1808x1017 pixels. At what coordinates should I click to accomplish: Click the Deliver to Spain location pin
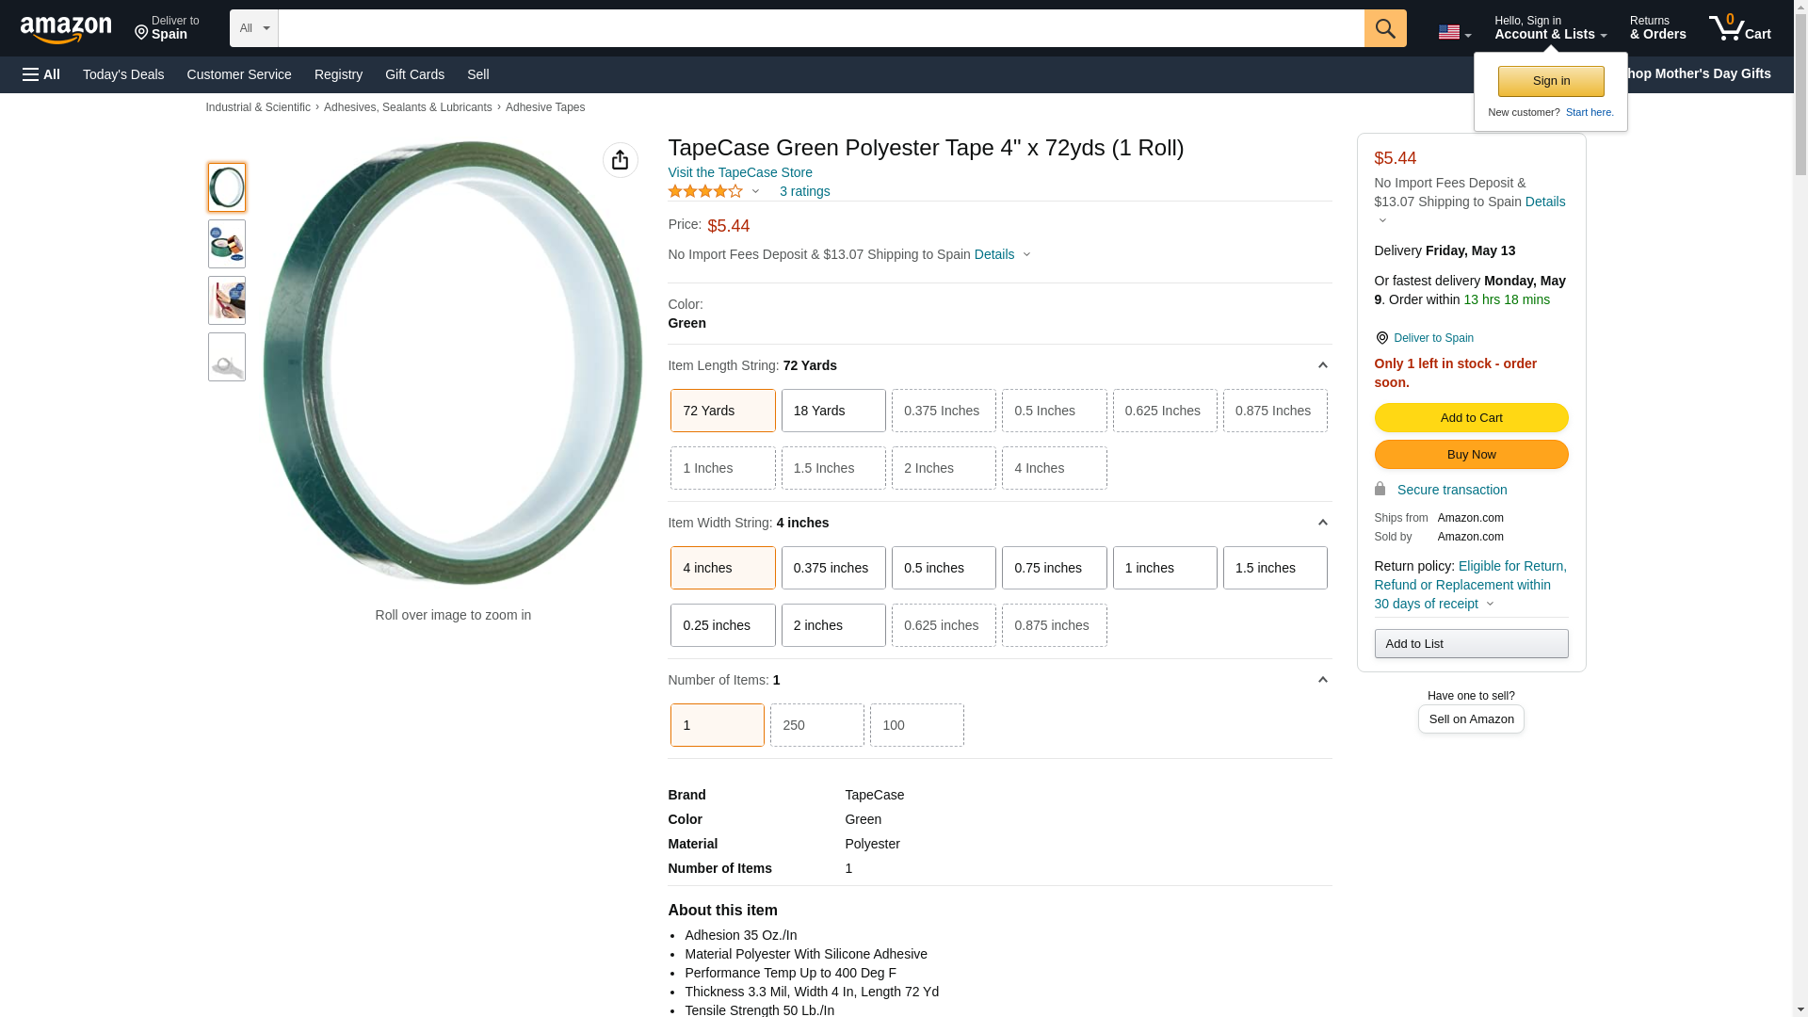pos(1382,338)
